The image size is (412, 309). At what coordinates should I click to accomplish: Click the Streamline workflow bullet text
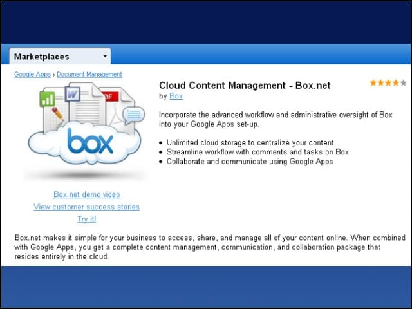click(257, 152)
